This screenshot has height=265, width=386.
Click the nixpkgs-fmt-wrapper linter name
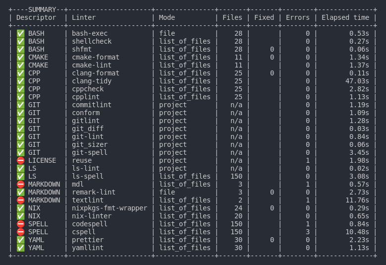(110, 208)
